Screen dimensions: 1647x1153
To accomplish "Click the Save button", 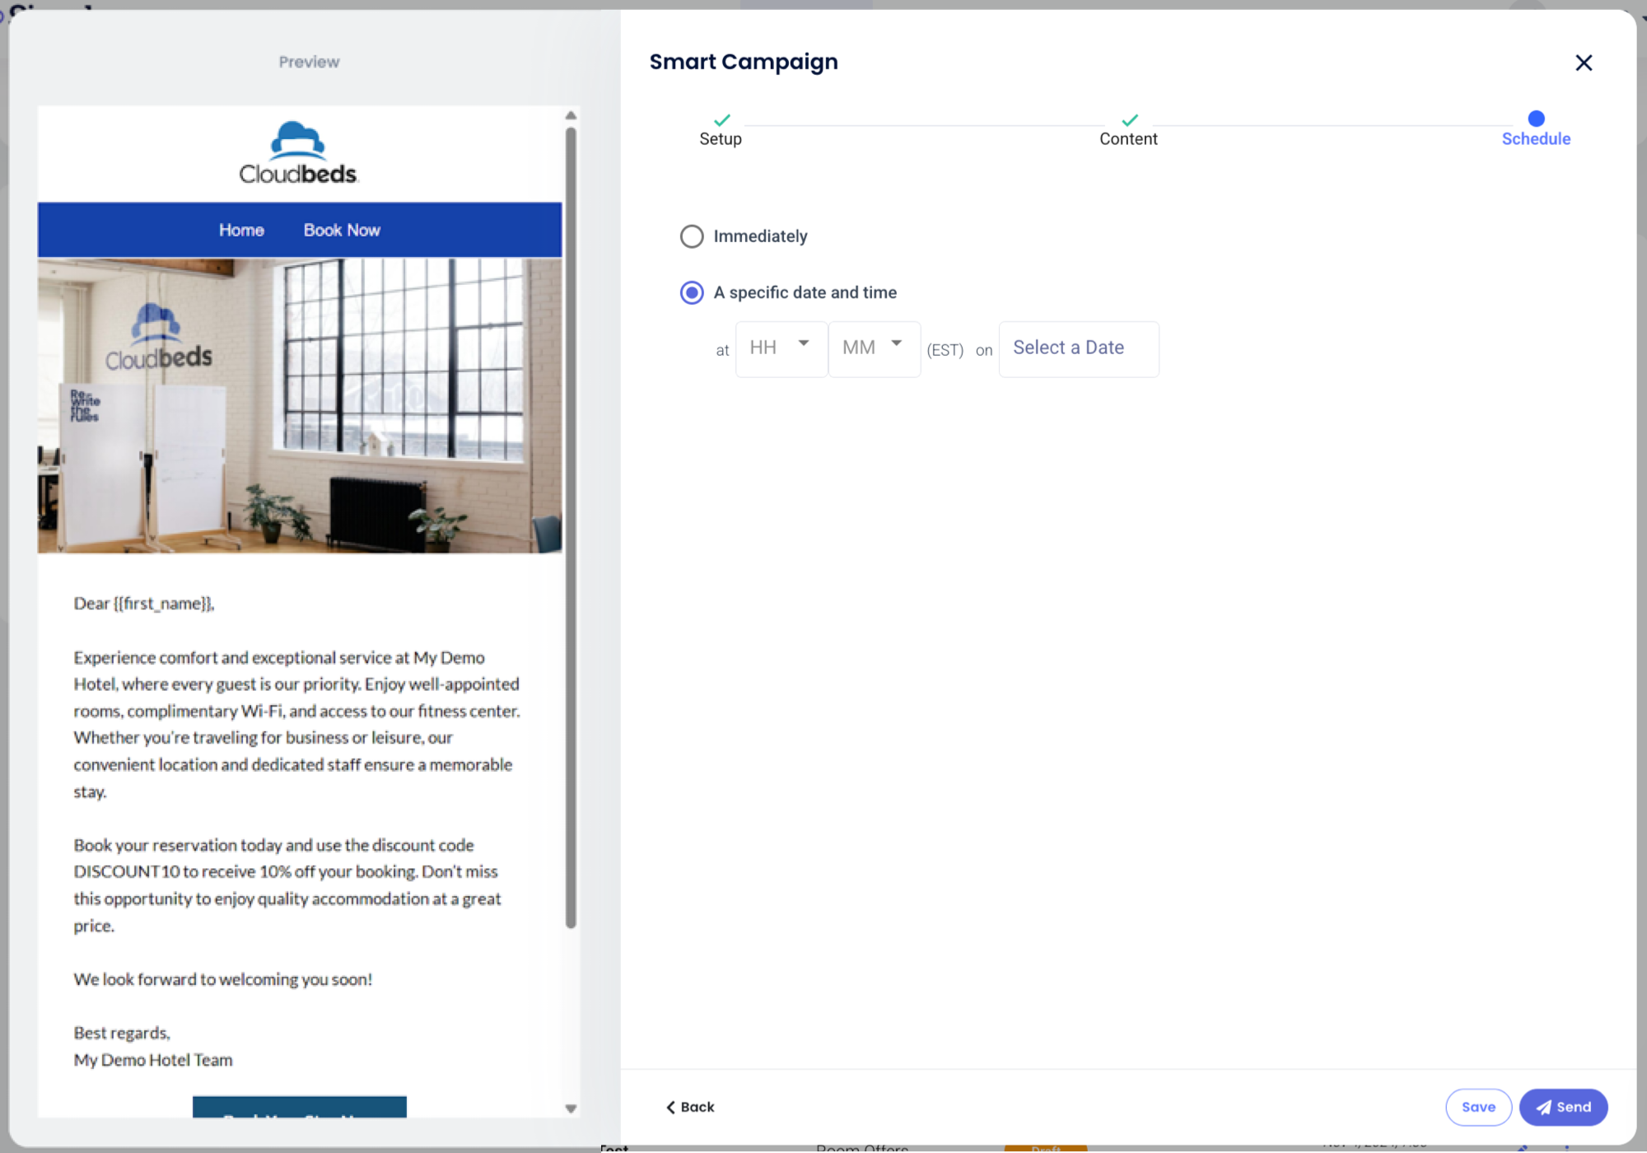I will [1477, 1107].
